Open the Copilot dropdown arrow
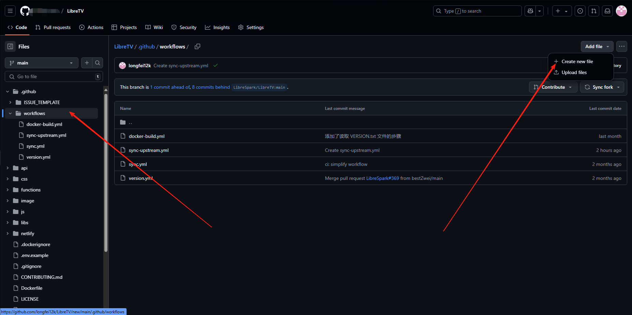This screenshot has width=632, height=315. (540, 11)
